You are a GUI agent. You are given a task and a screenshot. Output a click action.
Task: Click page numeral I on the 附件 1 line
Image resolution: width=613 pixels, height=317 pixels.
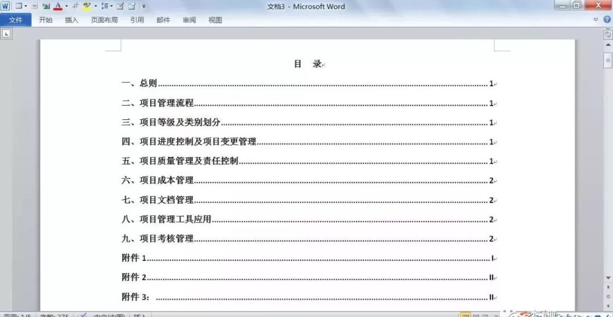(492, 258)
